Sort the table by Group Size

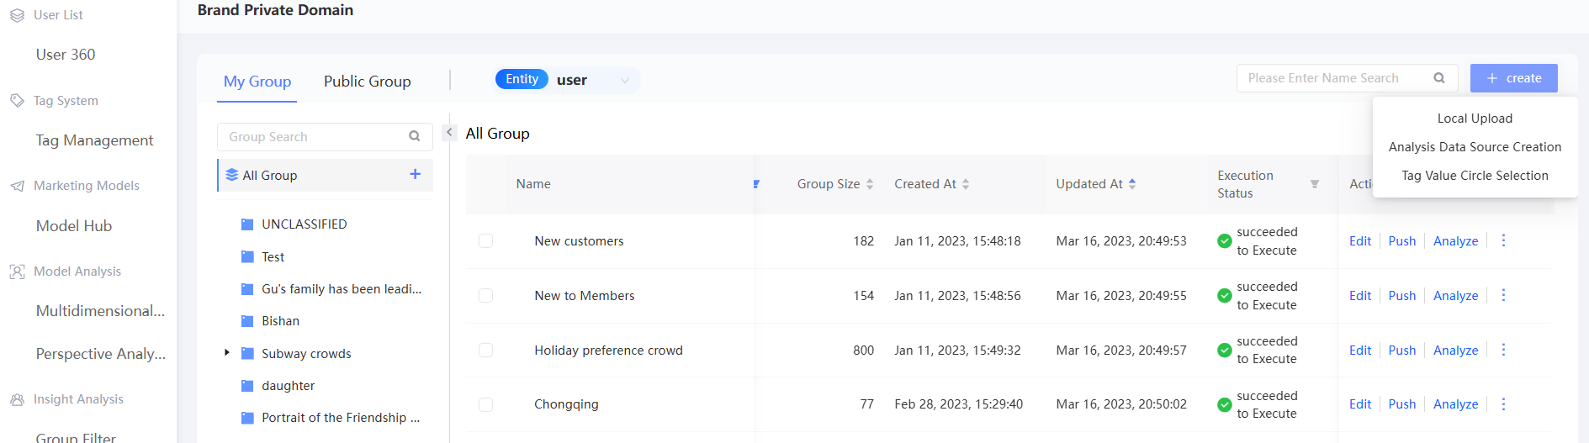point(870,184)
